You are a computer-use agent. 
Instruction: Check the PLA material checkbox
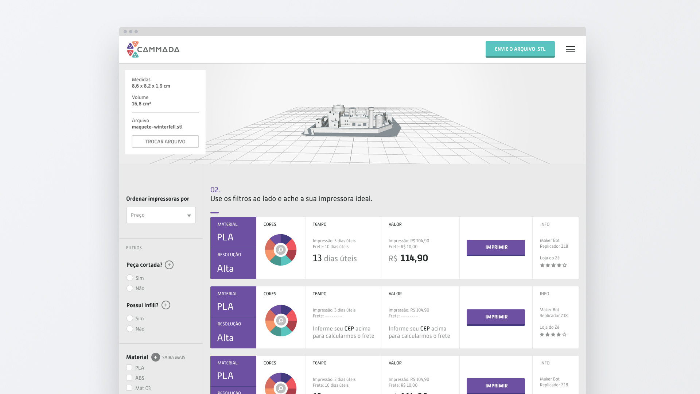click(x=129, y=367)
